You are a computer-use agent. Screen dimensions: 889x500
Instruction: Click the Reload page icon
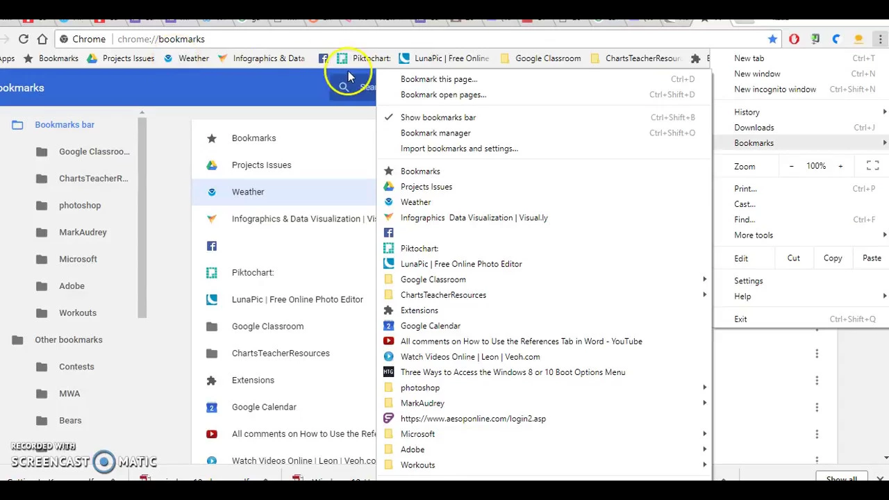pyautogui.click(x=24, y=40)
